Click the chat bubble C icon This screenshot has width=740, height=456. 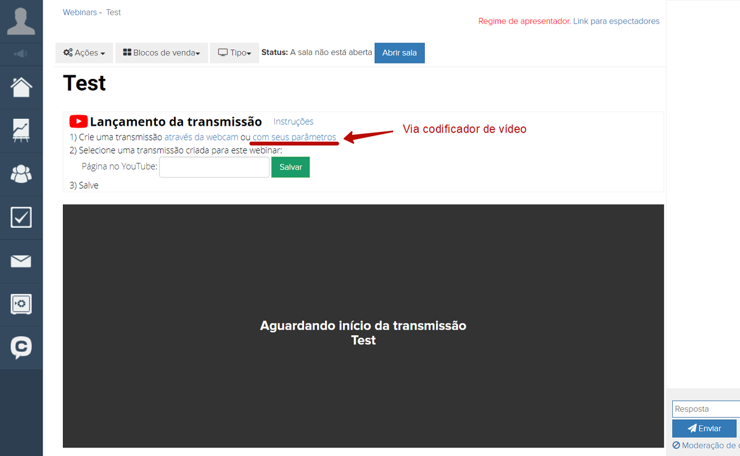[x=21, y=348]
